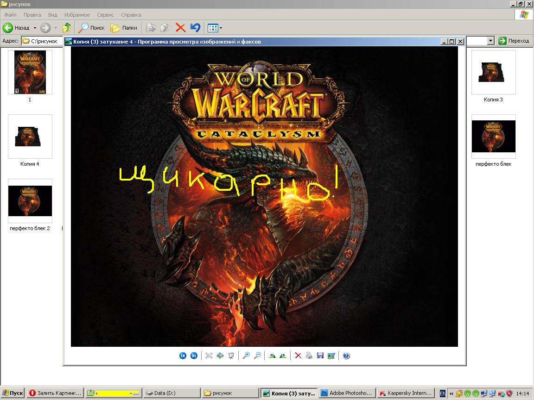Expand the address bar dropdown
534x400 pixels.
(491, 41)
